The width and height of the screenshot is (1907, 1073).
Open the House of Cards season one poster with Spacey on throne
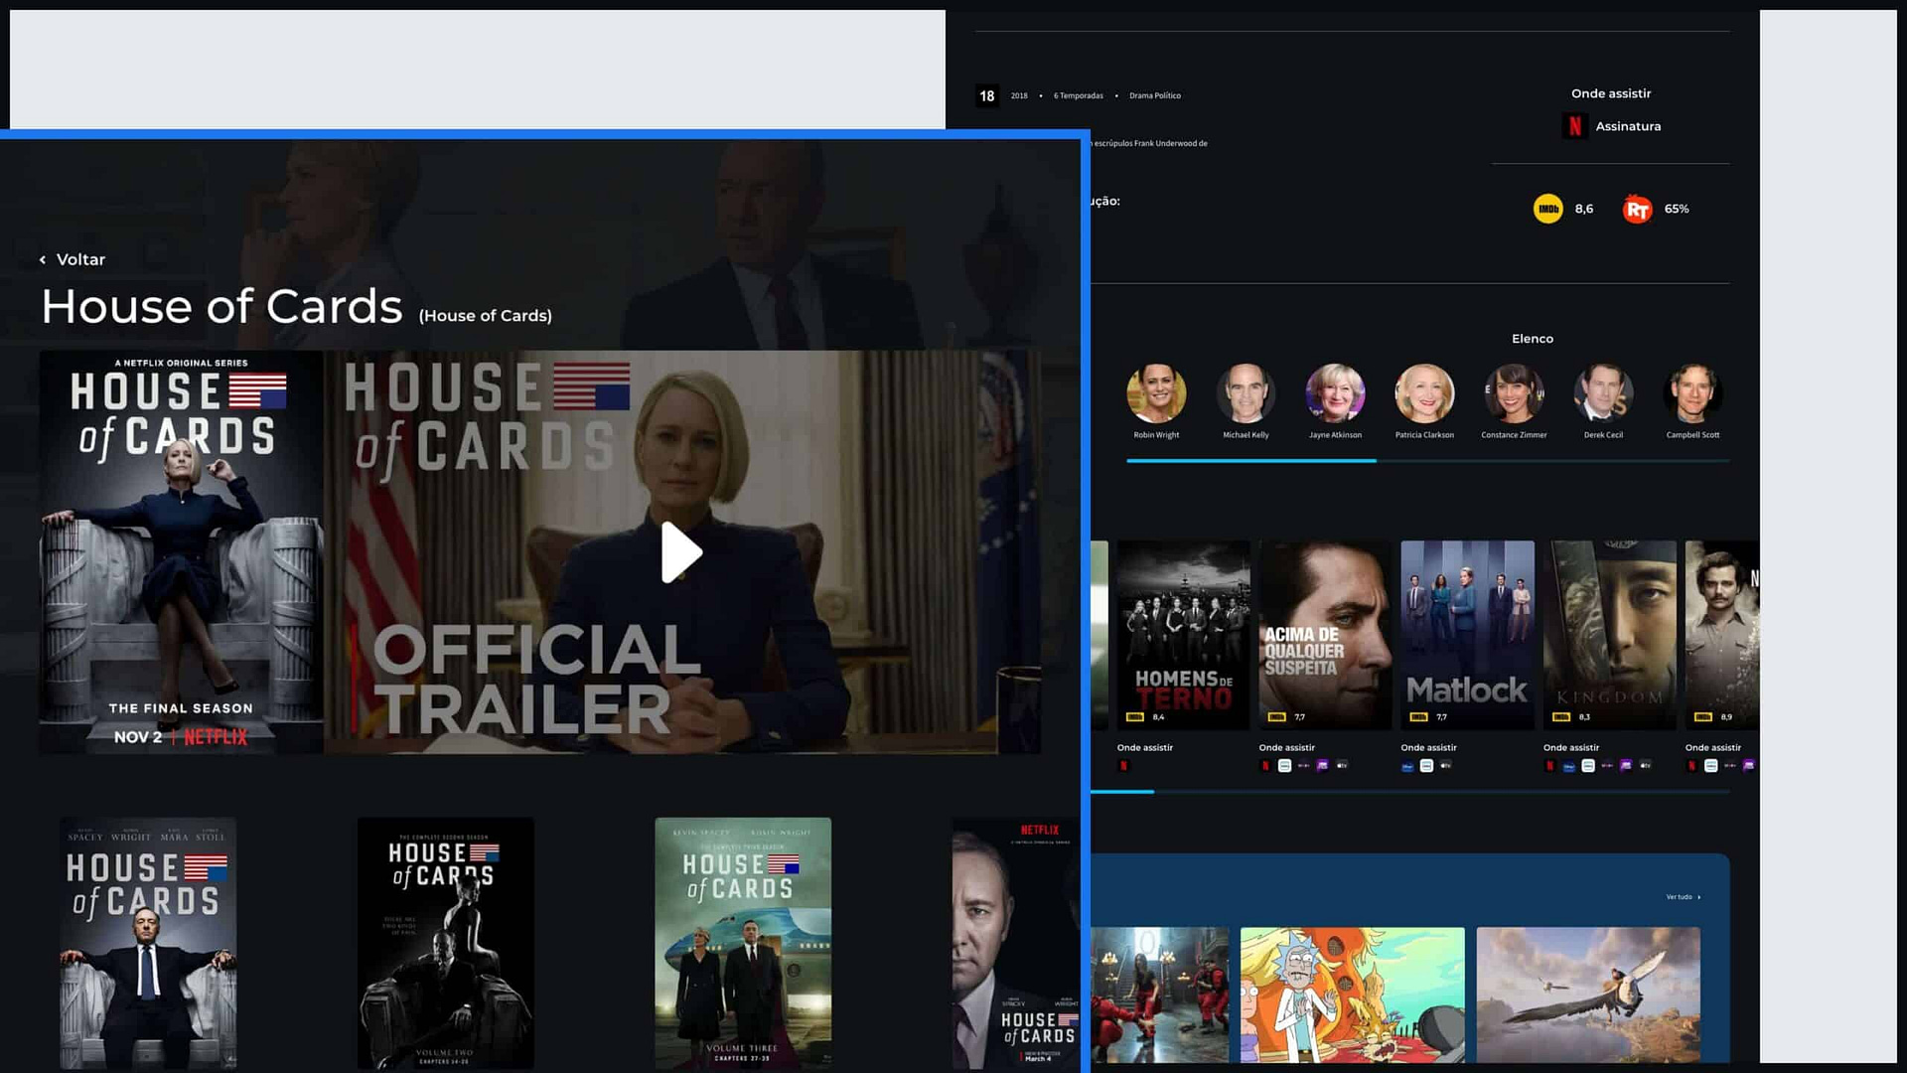coord(148,944)
